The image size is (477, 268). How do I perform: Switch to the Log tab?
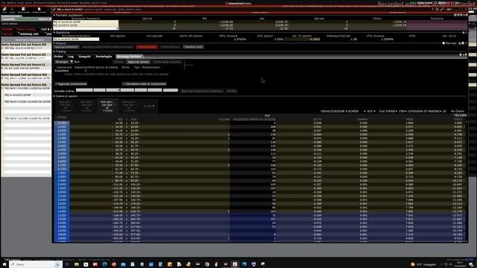click(71, 57)
